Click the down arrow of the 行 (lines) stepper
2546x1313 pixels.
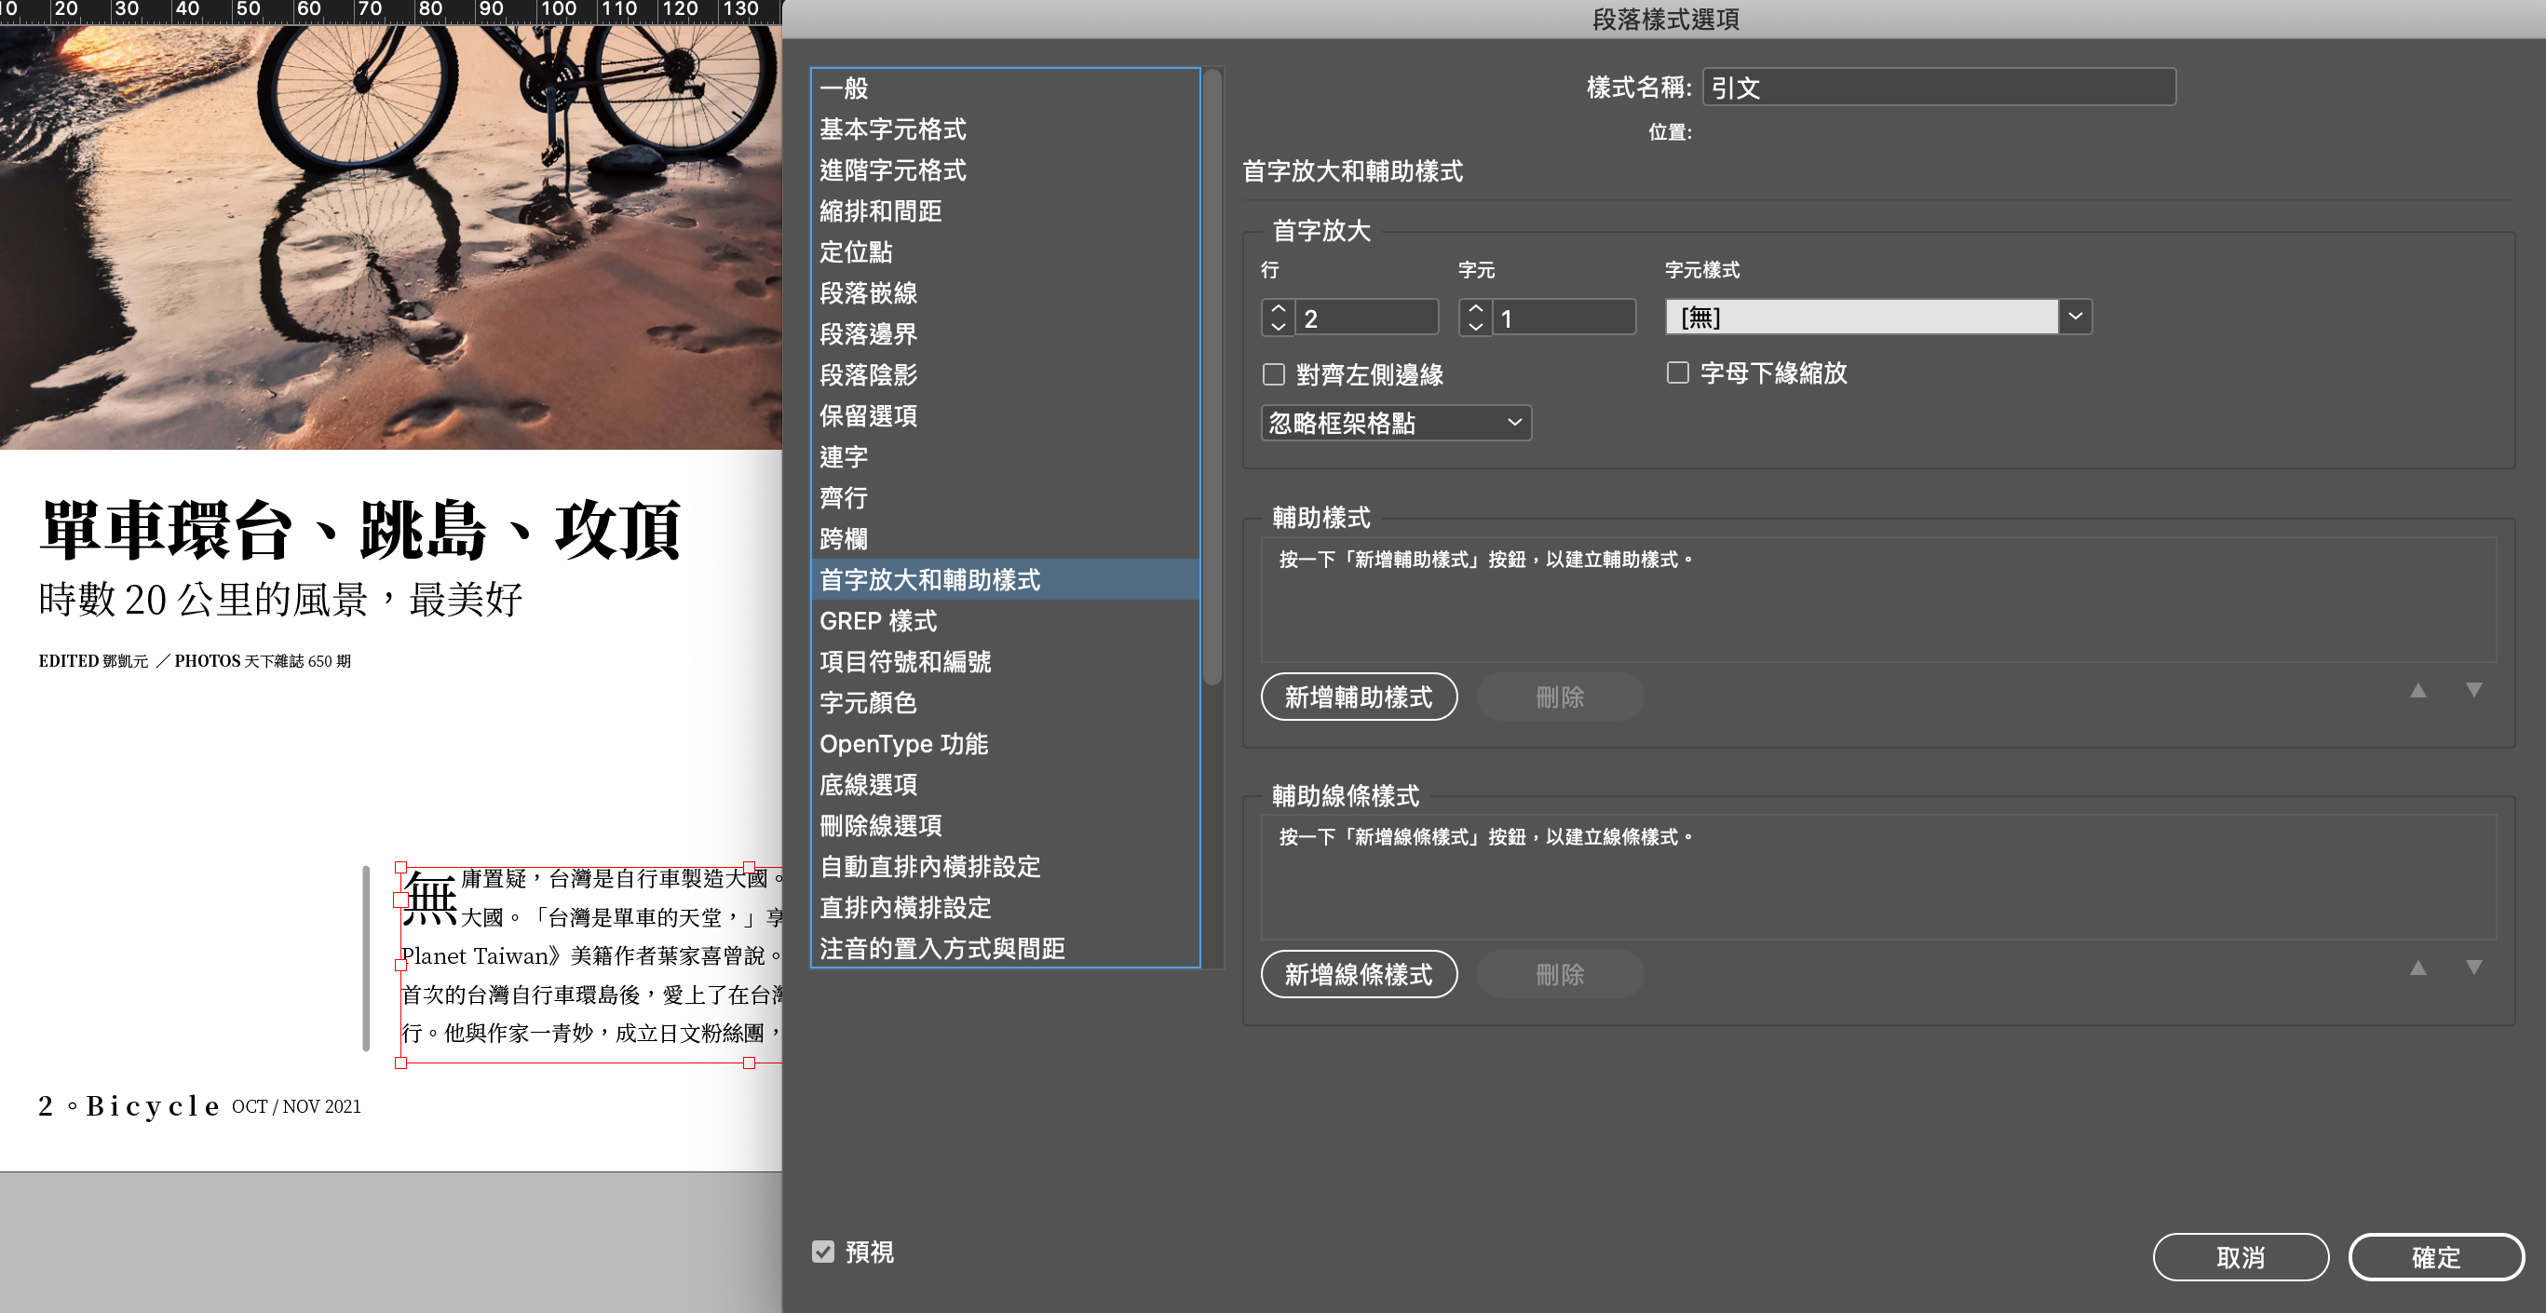click(x=1278, y=327)
